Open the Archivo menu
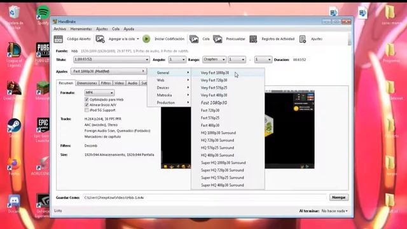Screen dimensions: 407x229 tap(60, 29)
